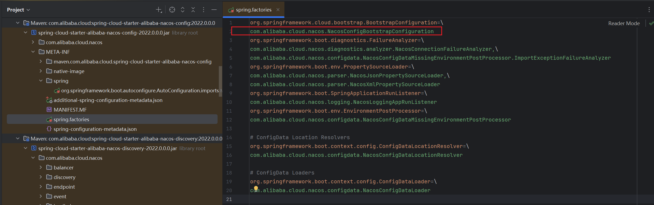Click the Expand All icon

(183, 10)
